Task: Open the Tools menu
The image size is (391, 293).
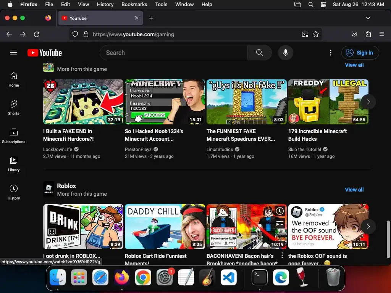Action: pyautogui.click(x=161, y=4)
